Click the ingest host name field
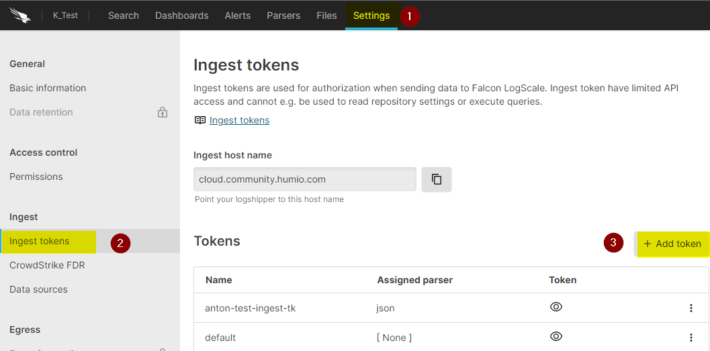 305,179
